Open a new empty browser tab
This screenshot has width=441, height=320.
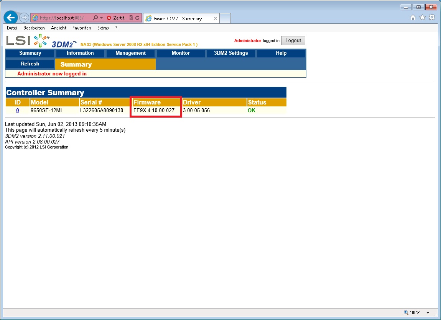[x=225, y=18]
